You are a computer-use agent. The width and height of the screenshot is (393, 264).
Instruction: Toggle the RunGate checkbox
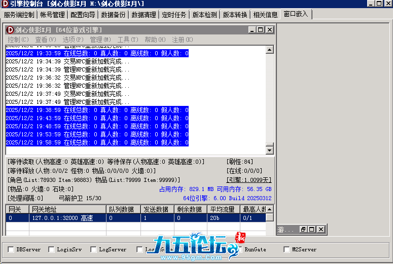click(x=240, y=249)
